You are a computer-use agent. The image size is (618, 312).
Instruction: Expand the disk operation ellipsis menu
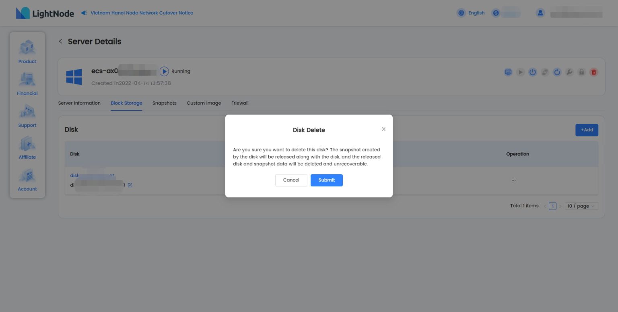(x=513, y=180)
